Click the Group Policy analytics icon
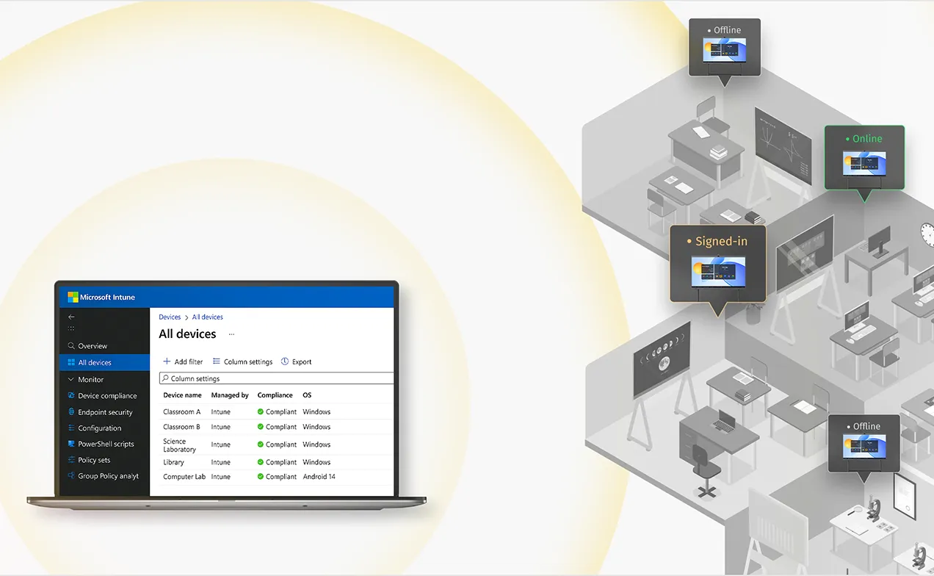 (71, 476)
